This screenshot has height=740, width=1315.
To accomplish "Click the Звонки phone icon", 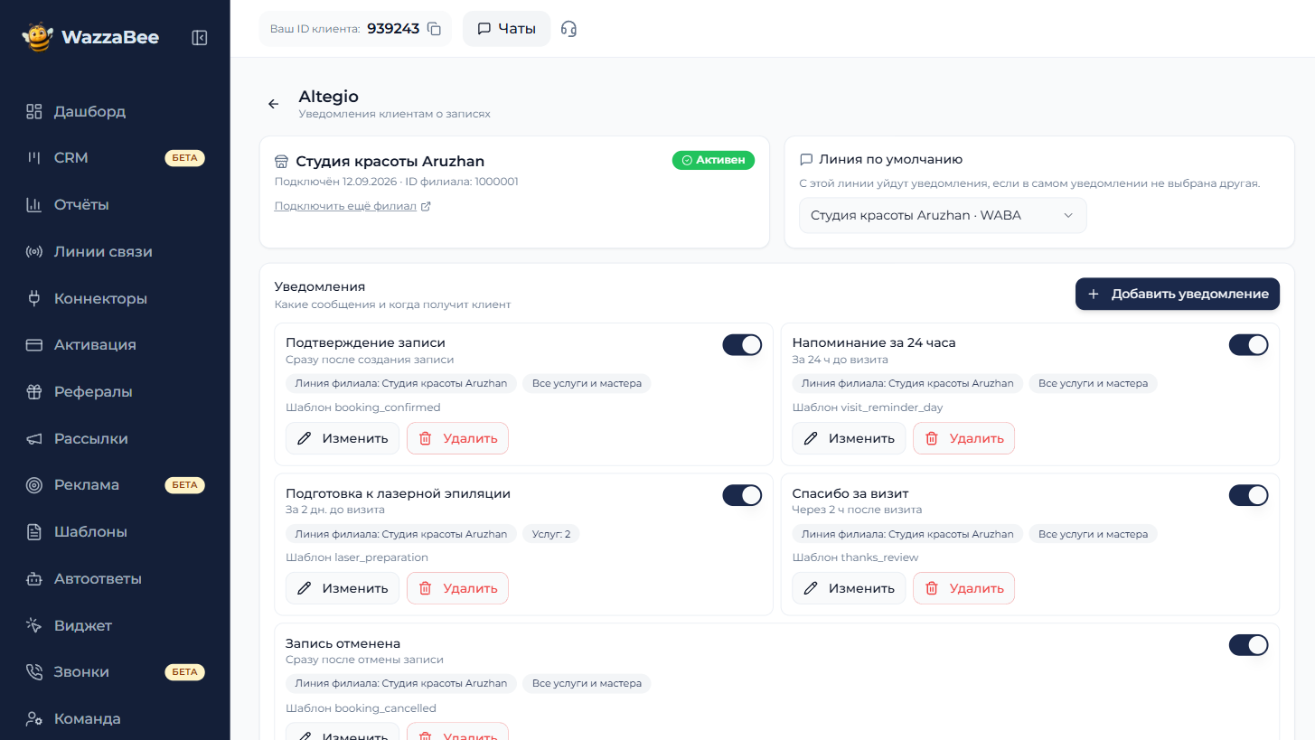I will (34, 671).
